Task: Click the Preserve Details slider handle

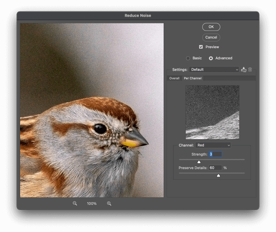Action: point(218,175)
